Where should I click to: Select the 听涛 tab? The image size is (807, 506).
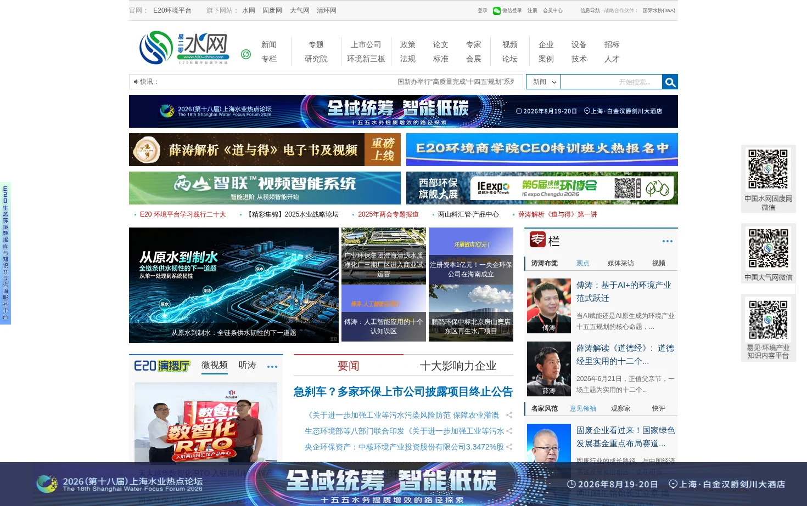click(x=248, y=365)
